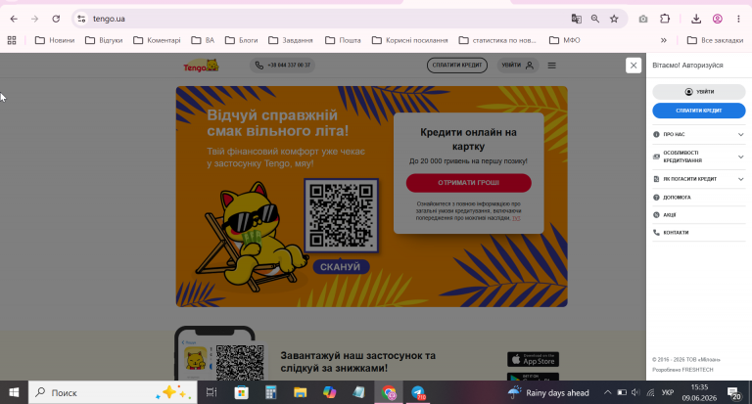
Task: Open the «Блоги» bookmark folder
Action: 241,40
